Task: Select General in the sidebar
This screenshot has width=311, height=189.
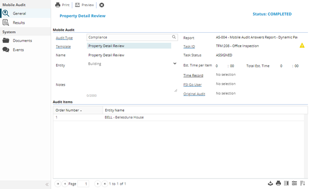Action: coord(25,14)
